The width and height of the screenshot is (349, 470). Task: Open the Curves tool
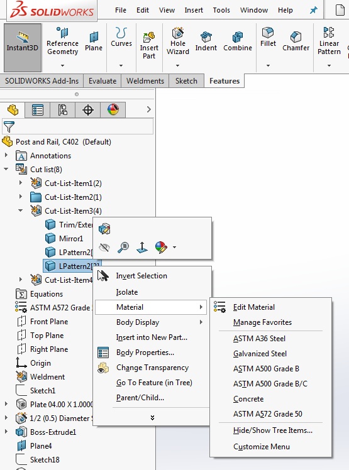click(121, 38)
